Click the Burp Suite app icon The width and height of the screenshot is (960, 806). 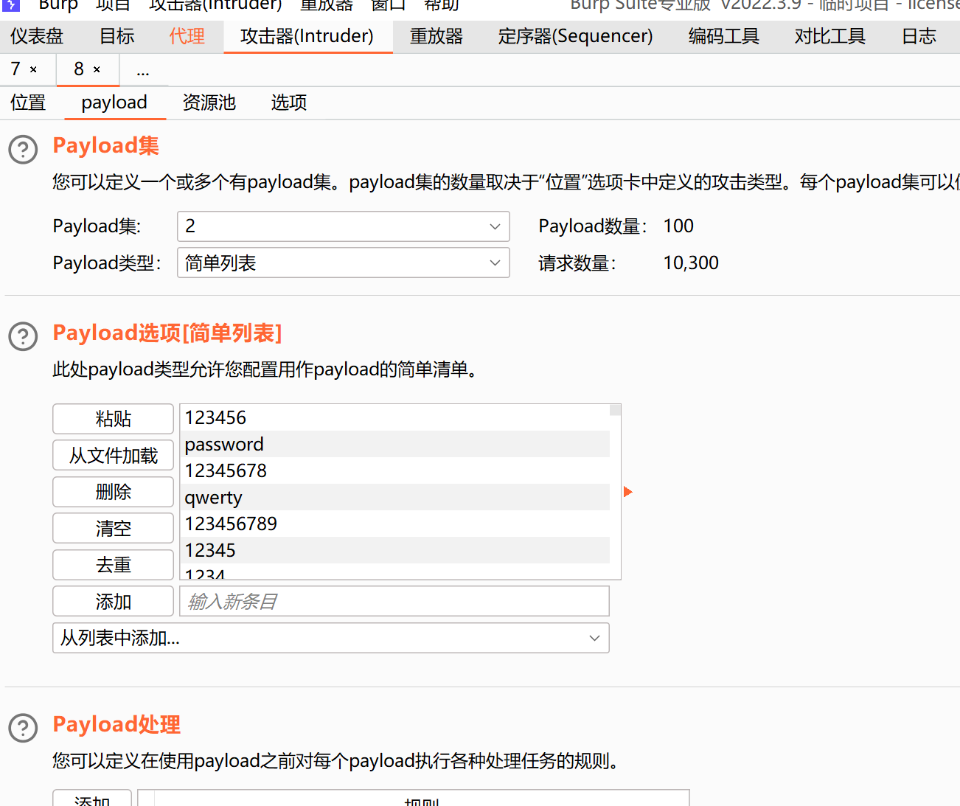point(11,4)
